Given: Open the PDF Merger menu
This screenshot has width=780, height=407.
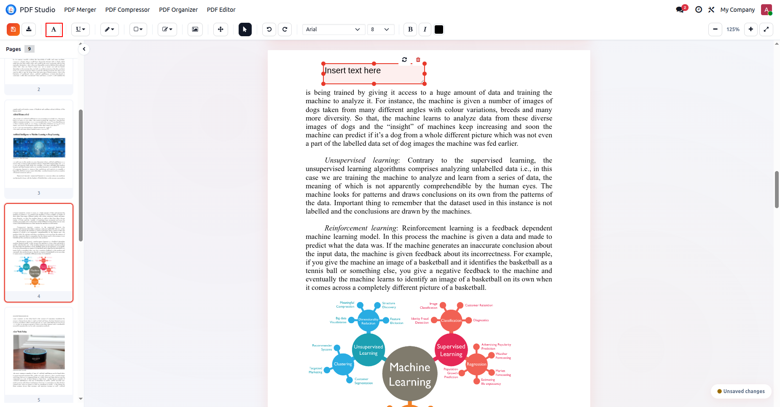Looking at the screenshot, I should click(80, 10).
